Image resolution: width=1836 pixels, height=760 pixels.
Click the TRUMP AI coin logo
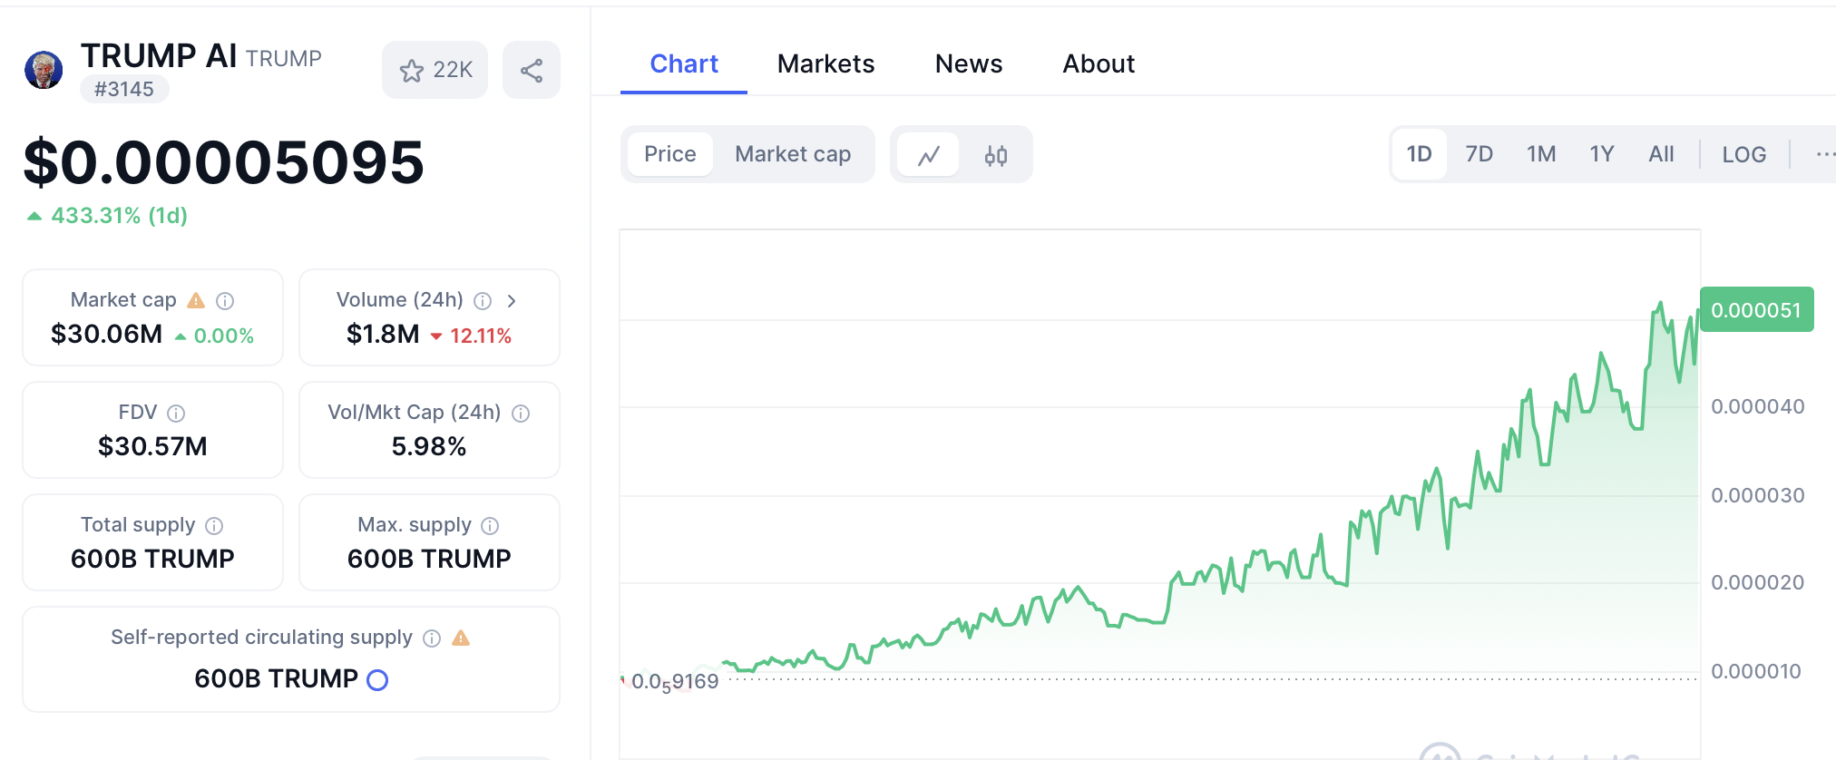click(44, 70)
